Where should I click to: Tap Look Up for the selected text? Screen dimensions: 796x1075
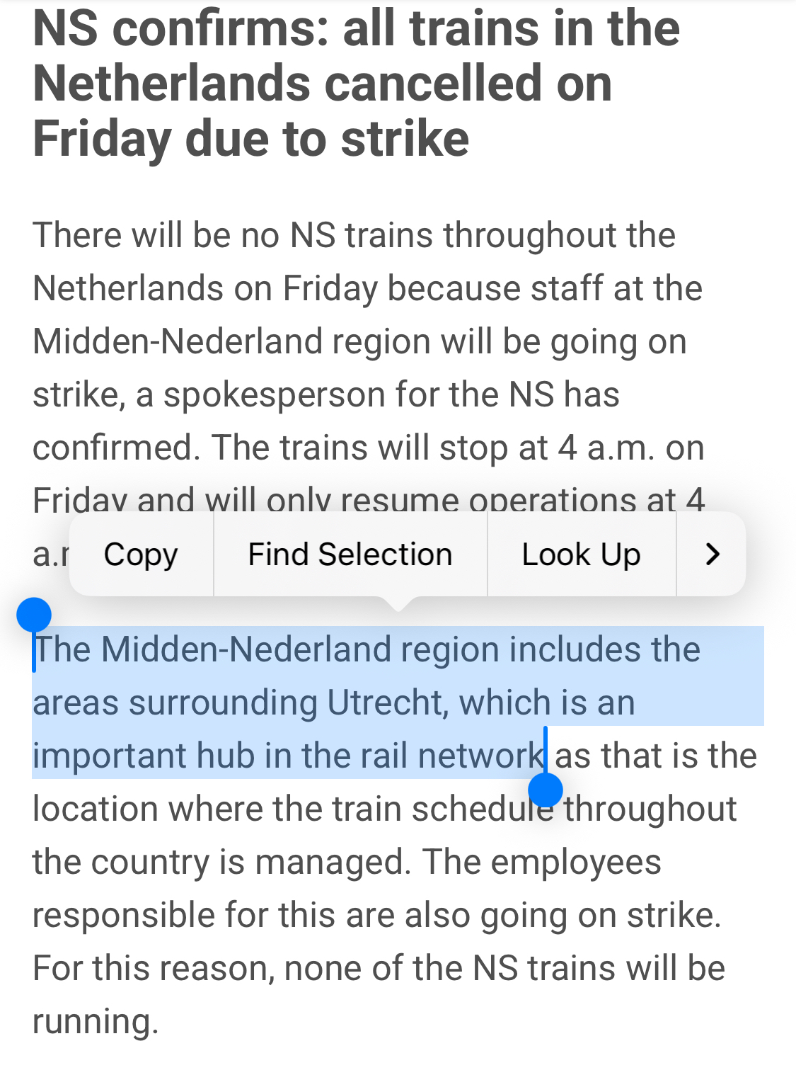point(581,554)
